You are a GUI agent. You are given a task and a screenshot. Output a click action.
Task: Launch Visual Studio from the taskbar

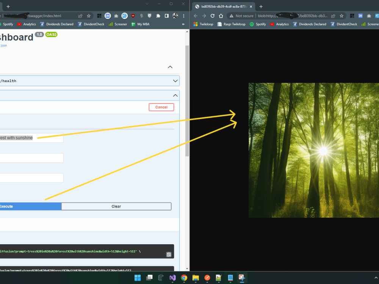pyautogui.click(x=172, y=278)
